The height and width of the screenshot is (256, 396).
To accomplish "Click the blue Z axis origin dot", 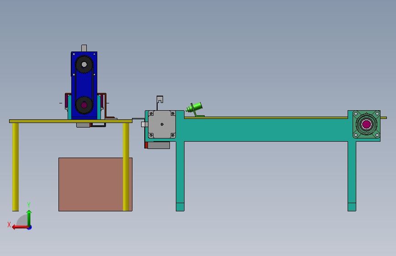I will 30,227.
